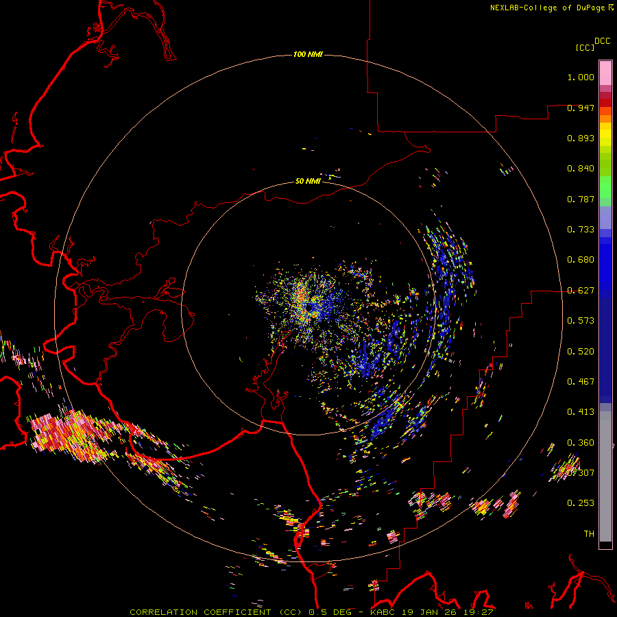Select the 0.253 scale value
The image size is (617, 617).
[x=581, y=503]
